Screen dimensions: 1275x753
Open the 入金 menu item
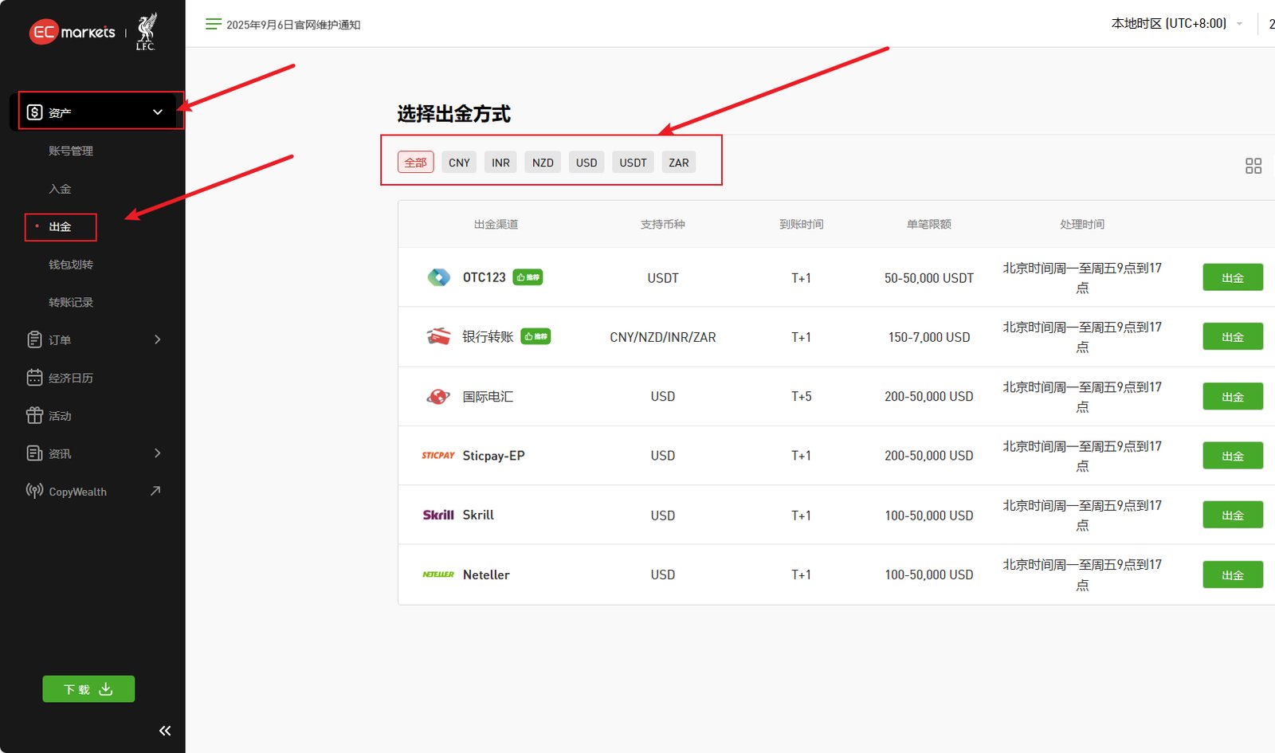tap(60, 188)
